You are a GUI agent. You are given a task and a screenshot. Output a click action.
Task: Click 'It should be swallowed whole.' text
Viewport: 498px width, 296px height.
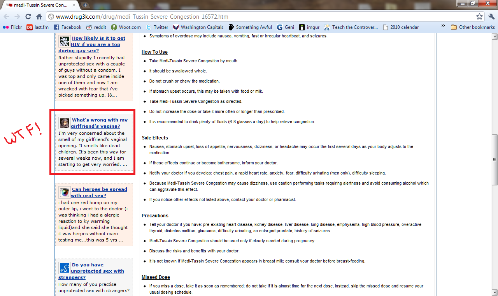tap(178, 71)
